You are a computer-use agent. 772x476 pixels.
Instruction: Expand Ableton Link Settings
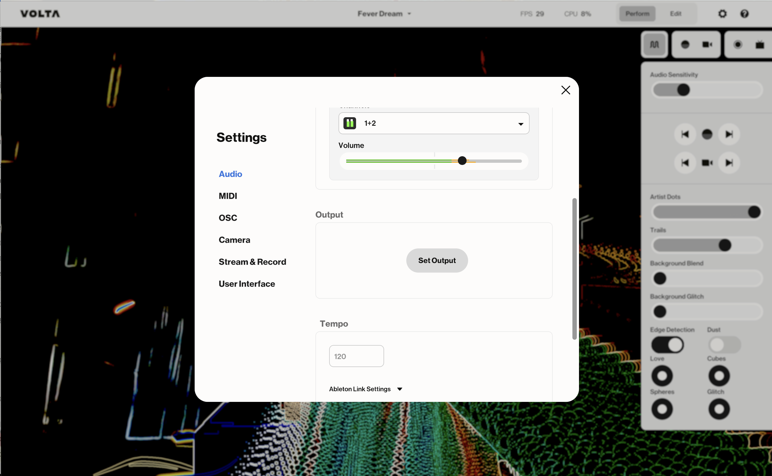(365, 389)
